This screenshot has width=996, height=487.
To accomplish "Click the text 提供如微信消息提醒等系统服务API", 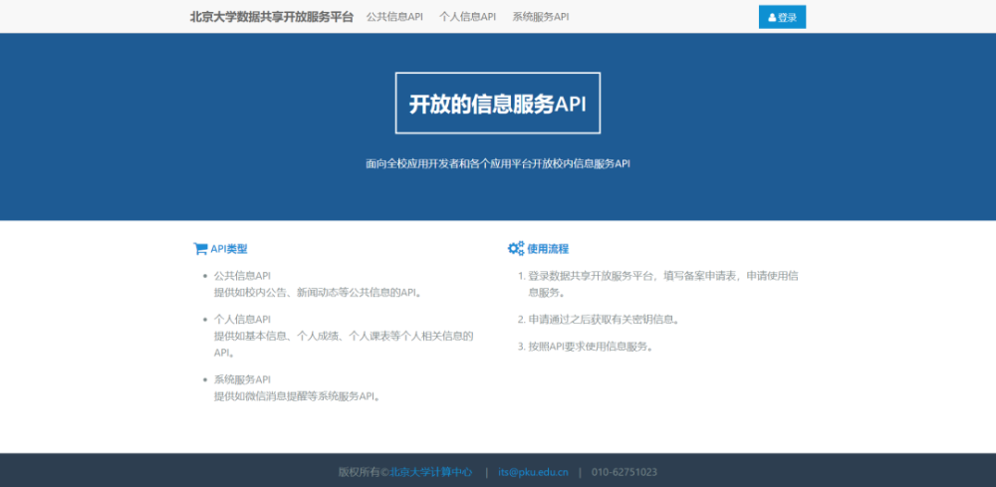I will pyautogui.click(x=297, y=396).
